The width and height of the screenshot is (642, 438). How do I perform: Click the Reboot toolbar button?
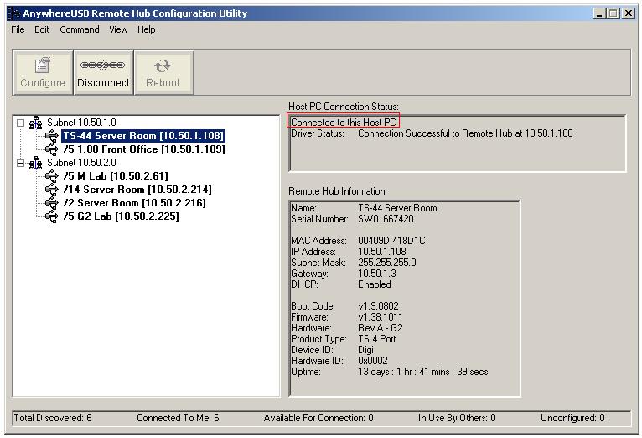coord(163,72)
